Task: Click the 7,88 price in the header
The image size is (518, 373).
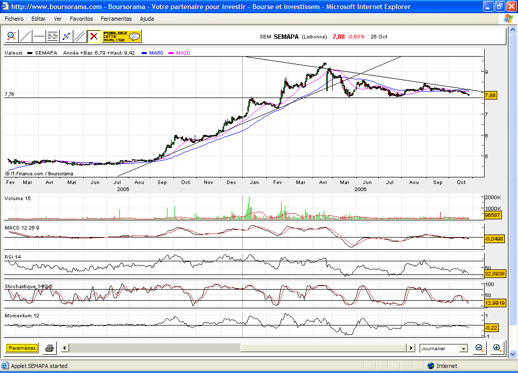Action: click(x=338, y=36)
